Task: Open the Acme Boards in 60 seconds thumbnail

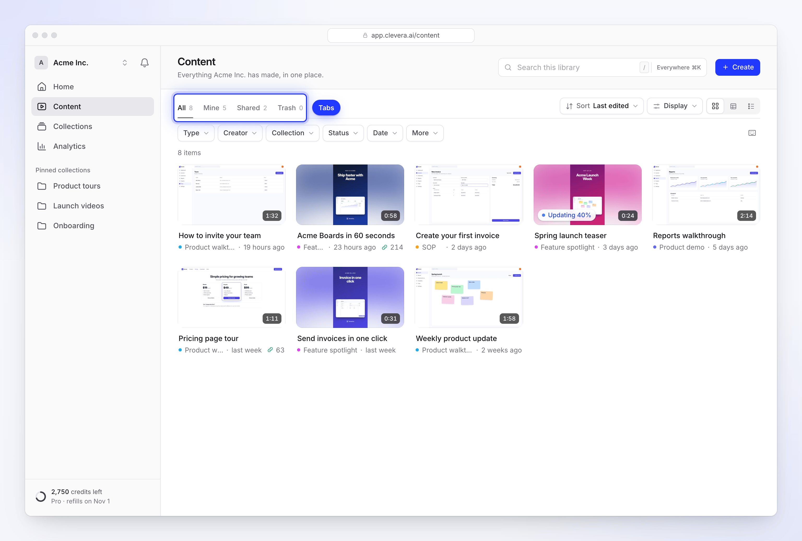Action: coord(350,195)
